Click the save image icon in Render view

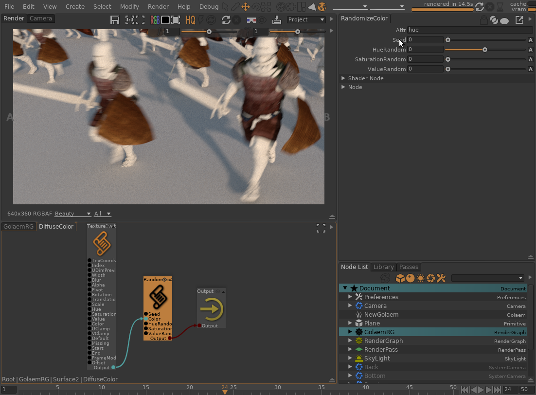tap(115, 20)
